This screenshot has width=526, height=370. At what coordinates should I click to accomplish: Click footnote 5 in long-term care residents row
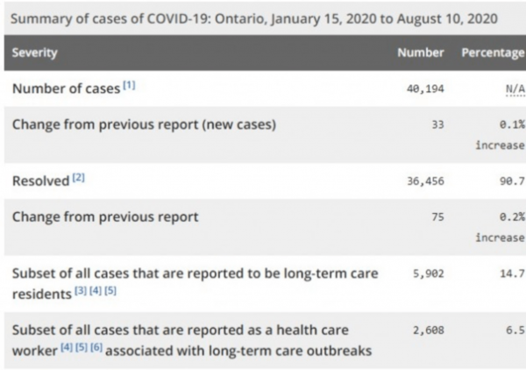point(110,290)
